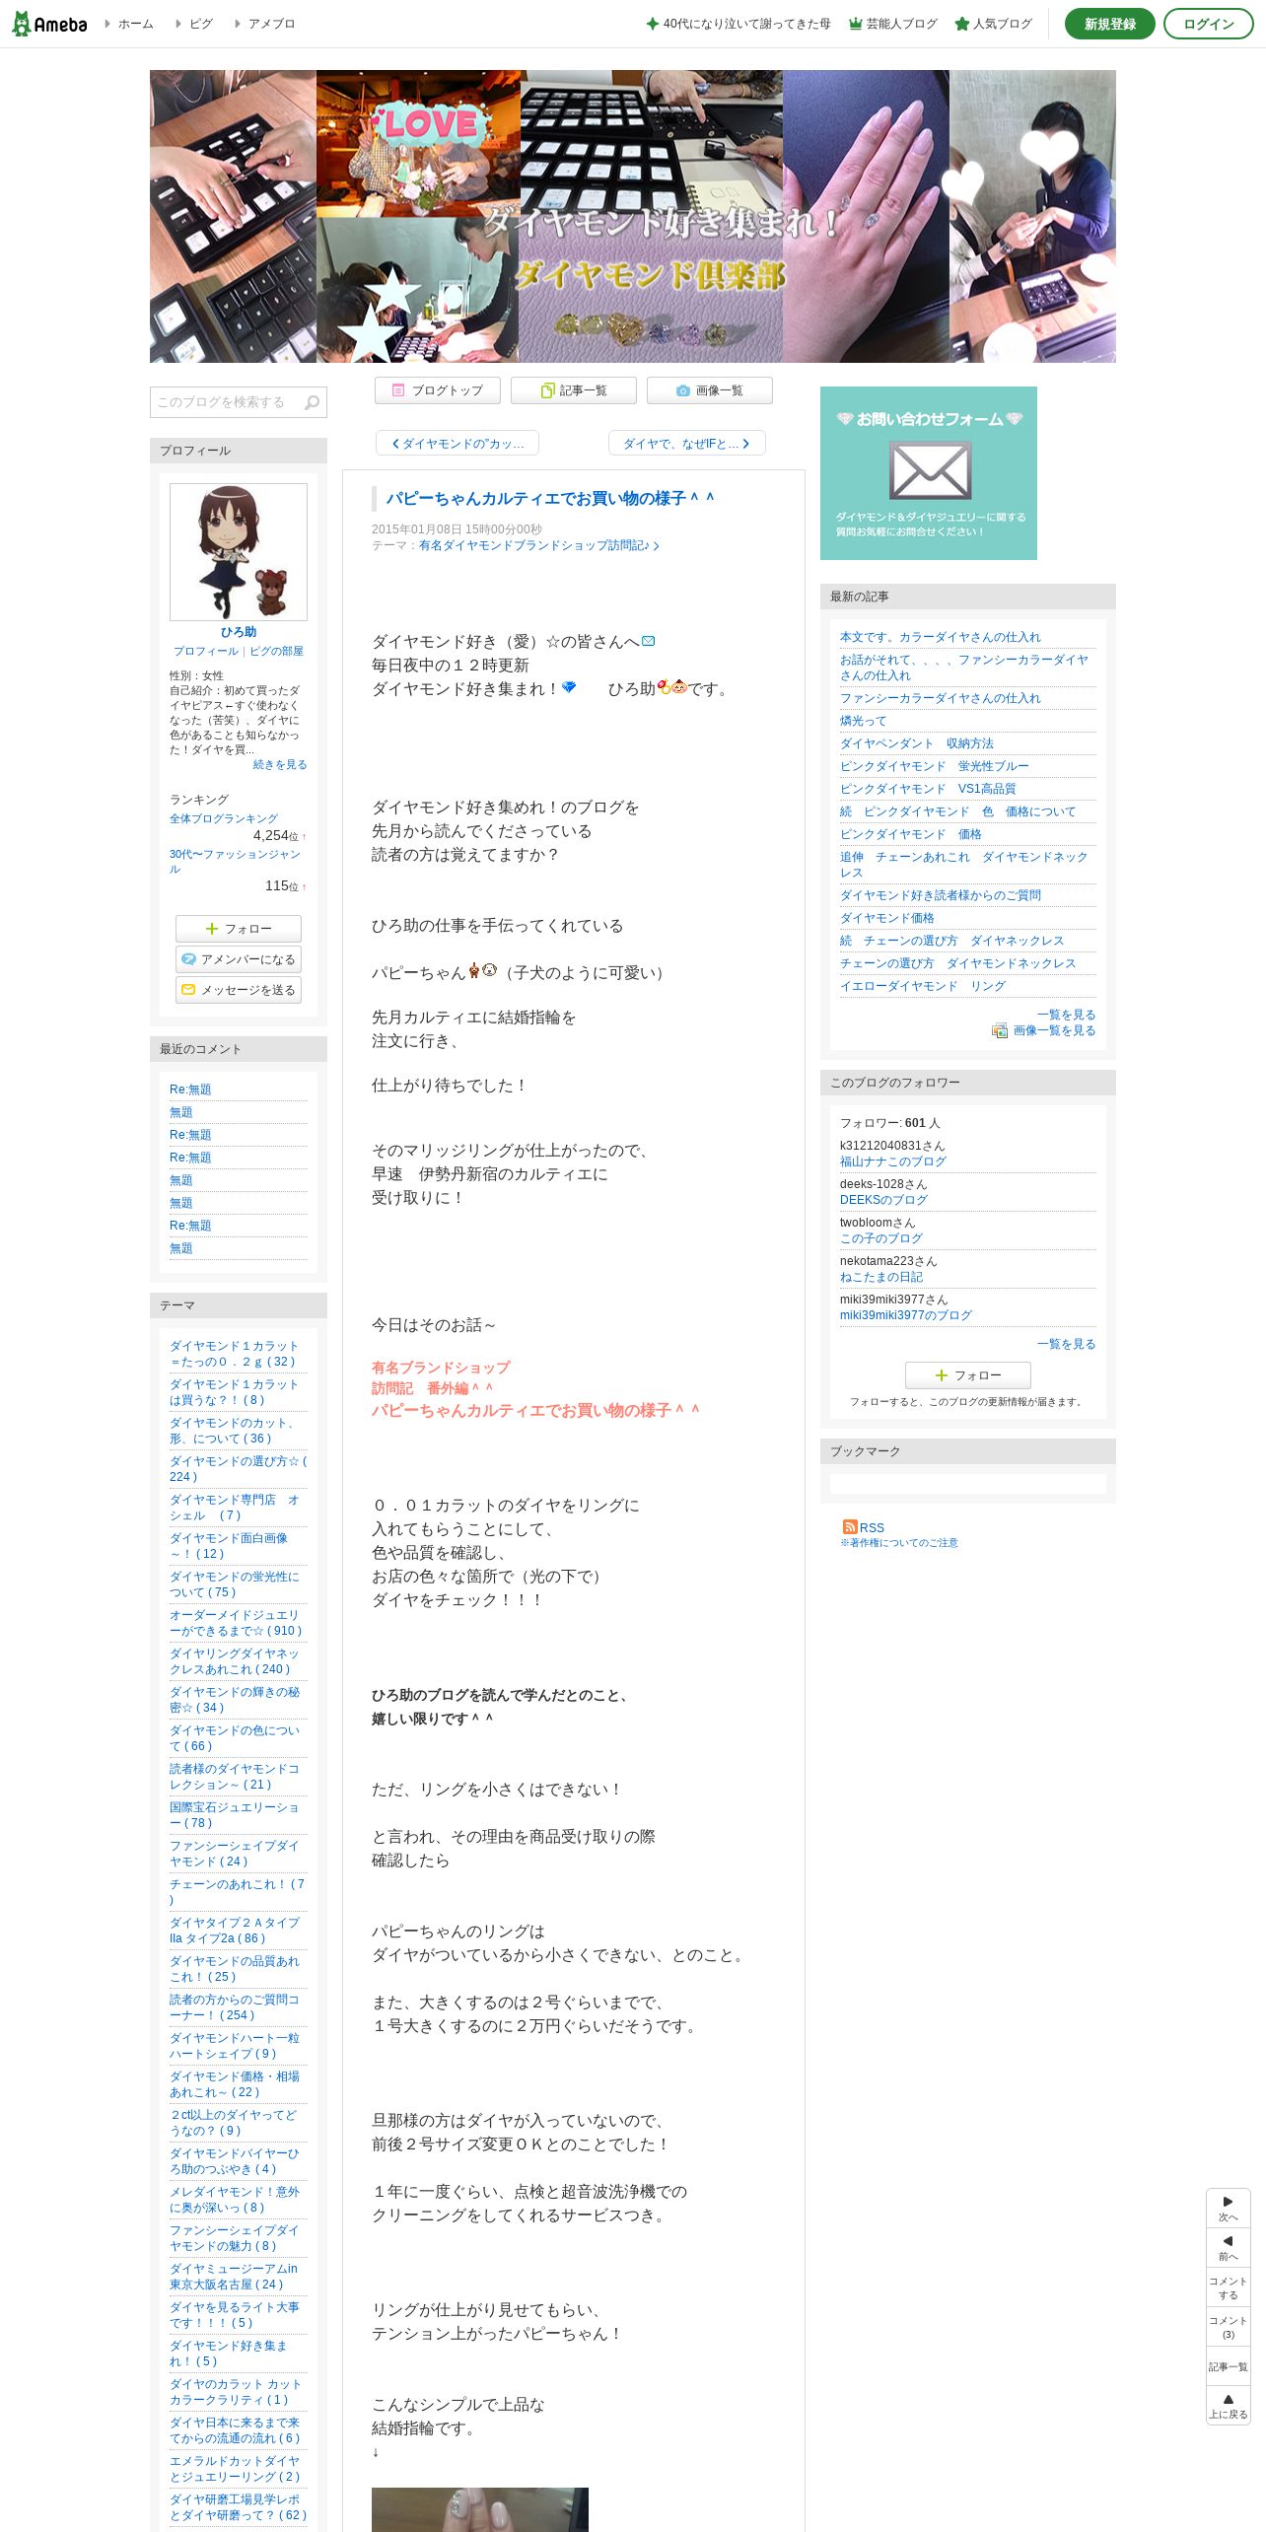Click 記事一覧 in floating panel
Image resolution: width=1266 pixels, height=2532 pixels.
point(1228,2366)
